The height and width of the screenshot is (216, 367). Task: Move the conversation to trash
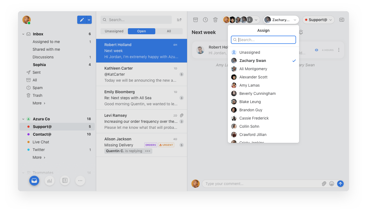(215, 19)
